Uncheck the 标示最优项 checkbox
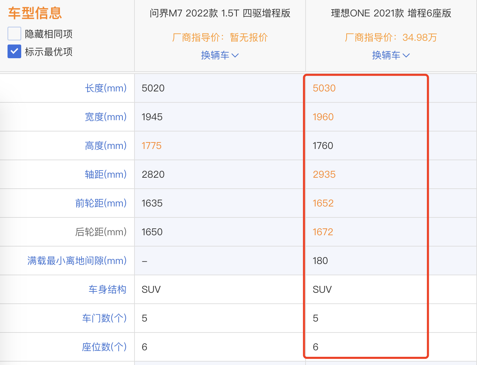Viewport: 477px width, 365px height. pyautogui.click(x=14, y=51)
